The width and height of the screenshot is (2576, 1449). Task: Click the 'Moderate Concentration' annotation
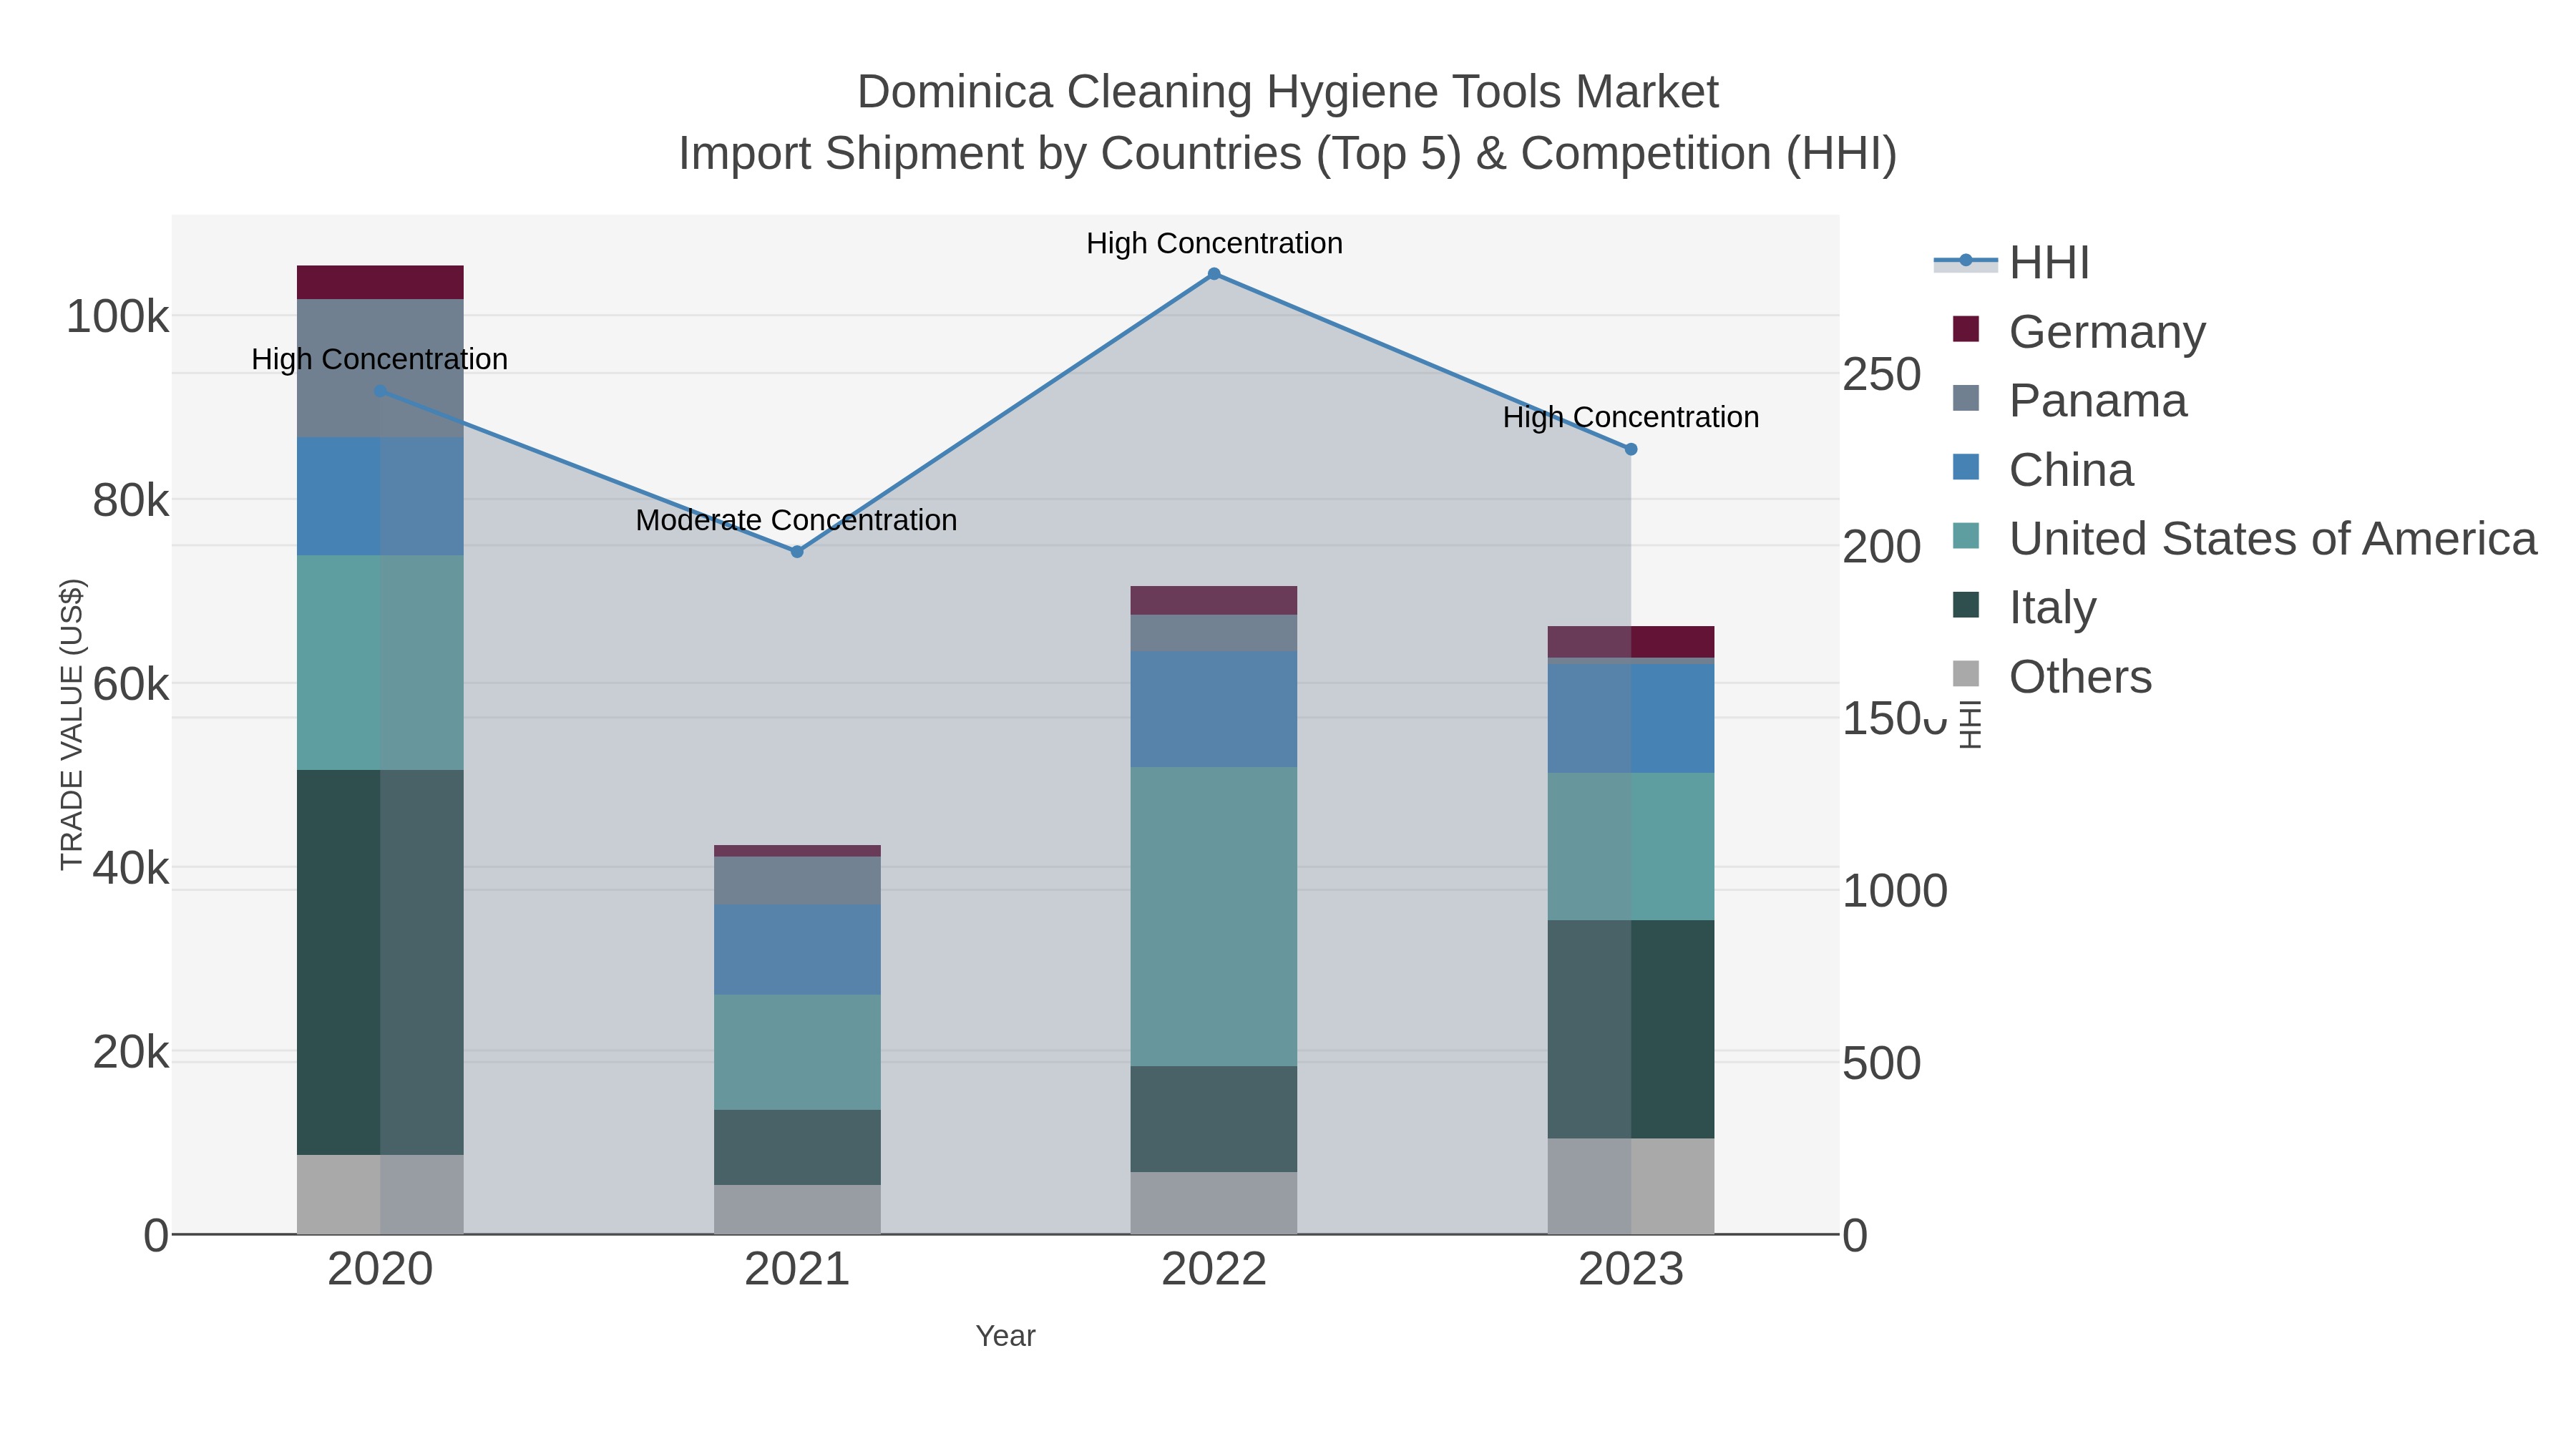click(797, 520)
